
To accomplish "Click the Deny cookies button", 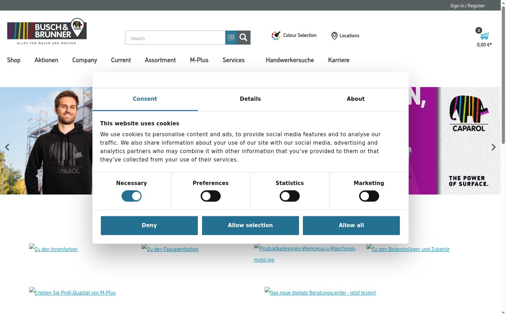I will [149, 225].
